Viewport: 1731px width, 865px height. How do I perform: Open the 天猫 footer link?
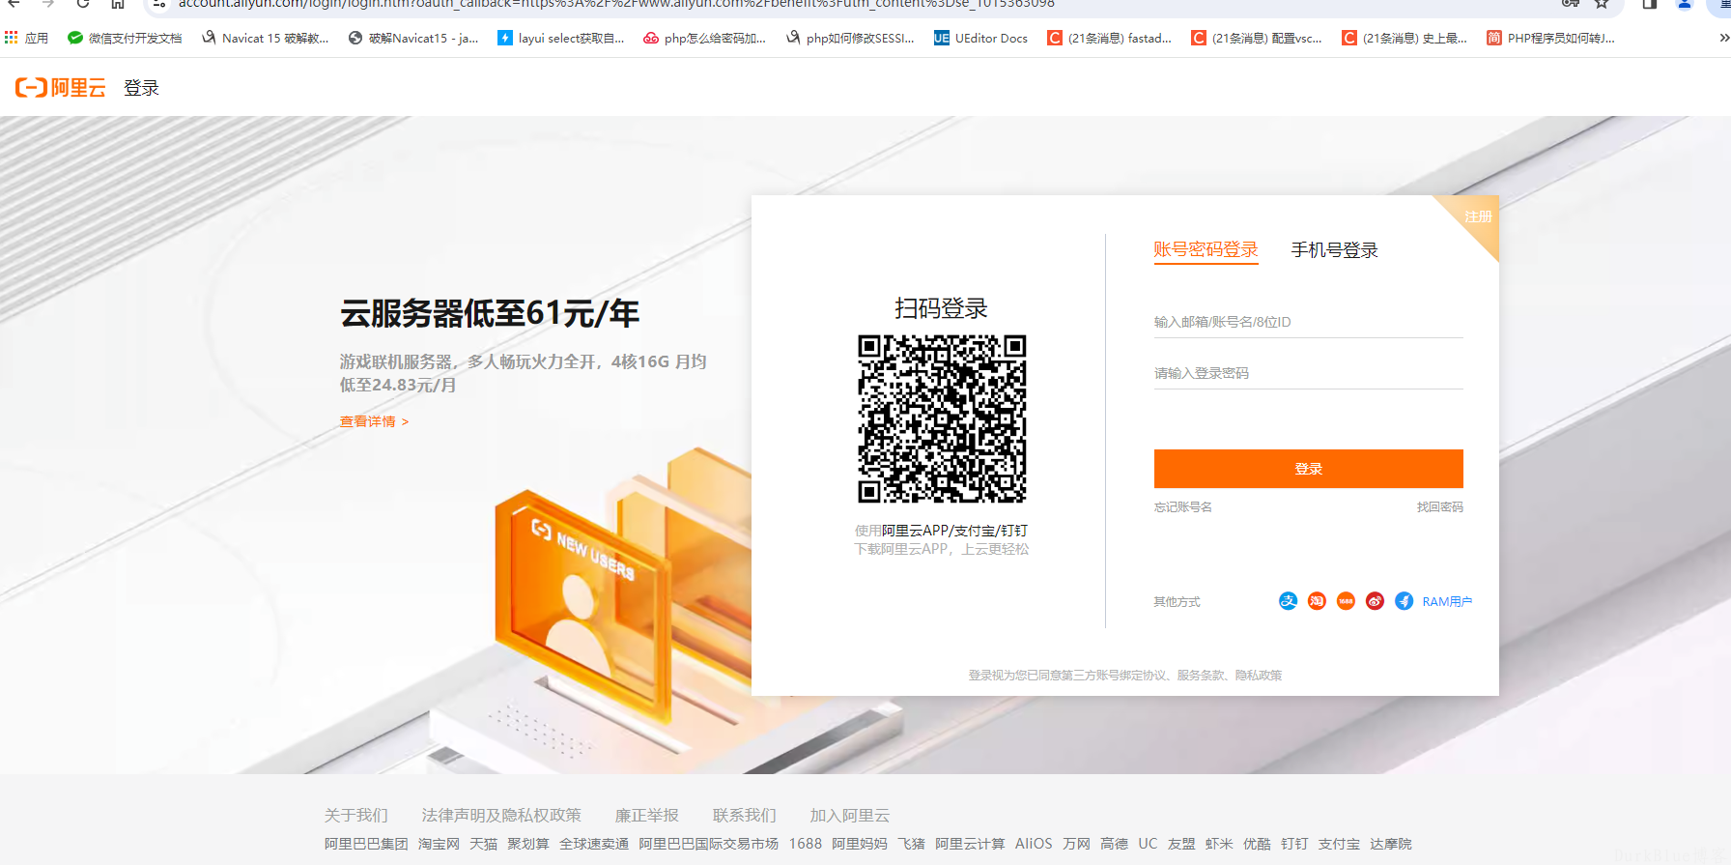[483, 844]
